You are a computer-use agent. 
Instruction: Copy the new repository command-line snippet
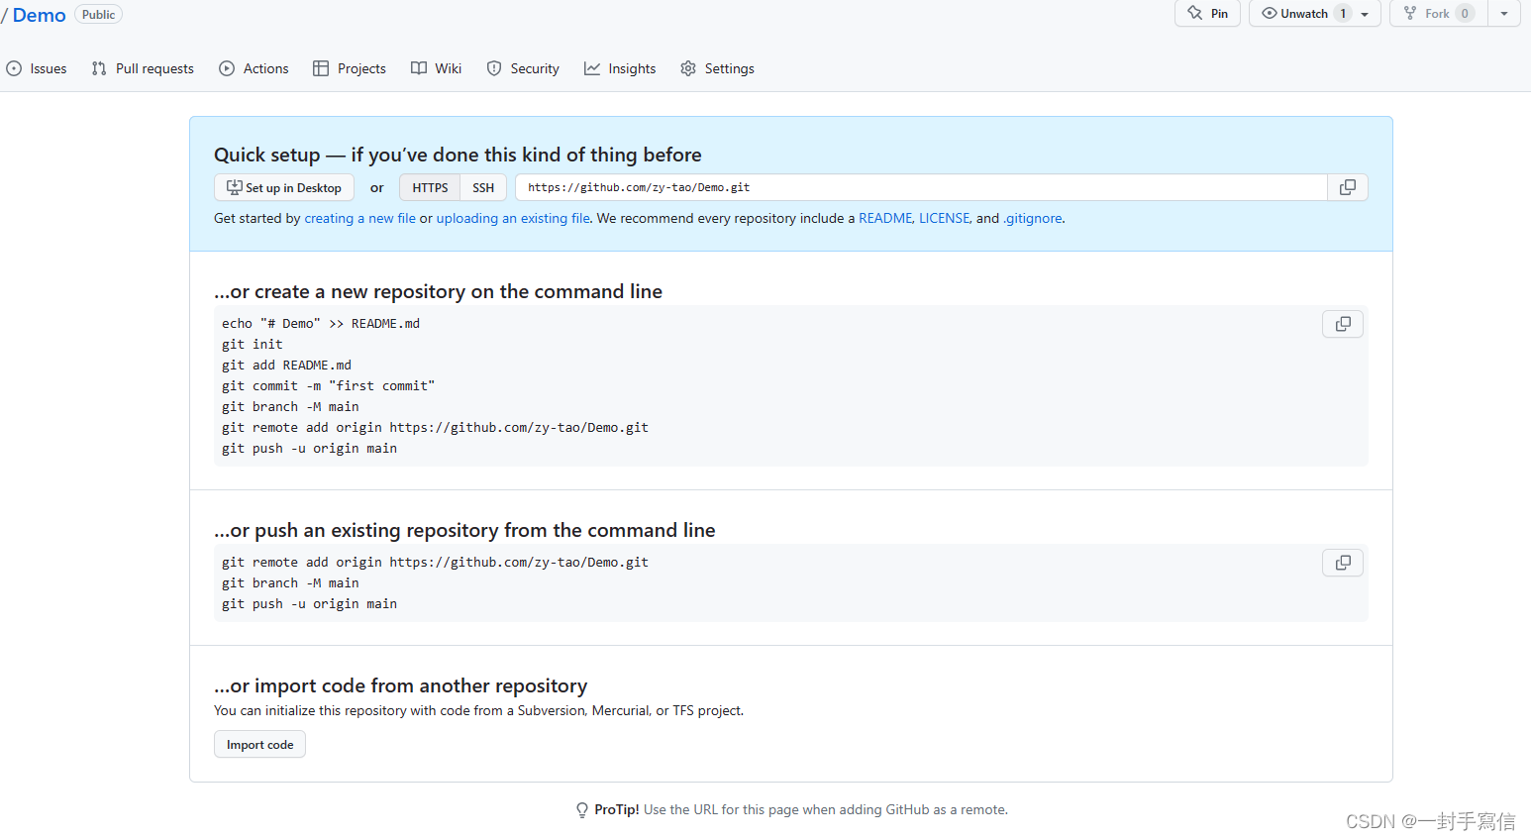(1343, 324)
